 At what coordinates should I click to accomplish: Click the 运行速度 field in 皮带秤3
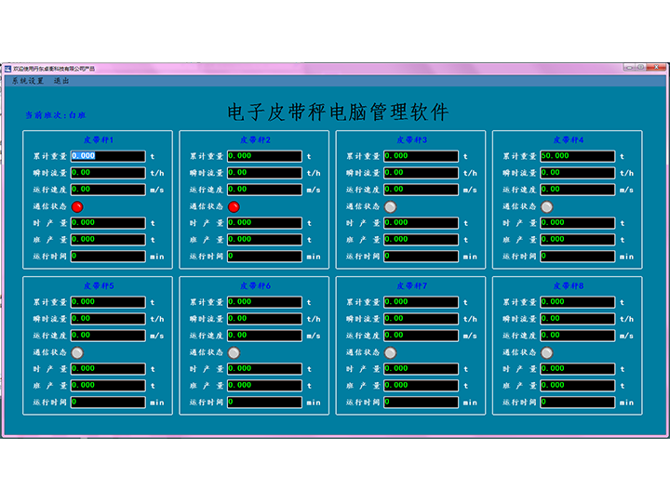click(421, 190)
